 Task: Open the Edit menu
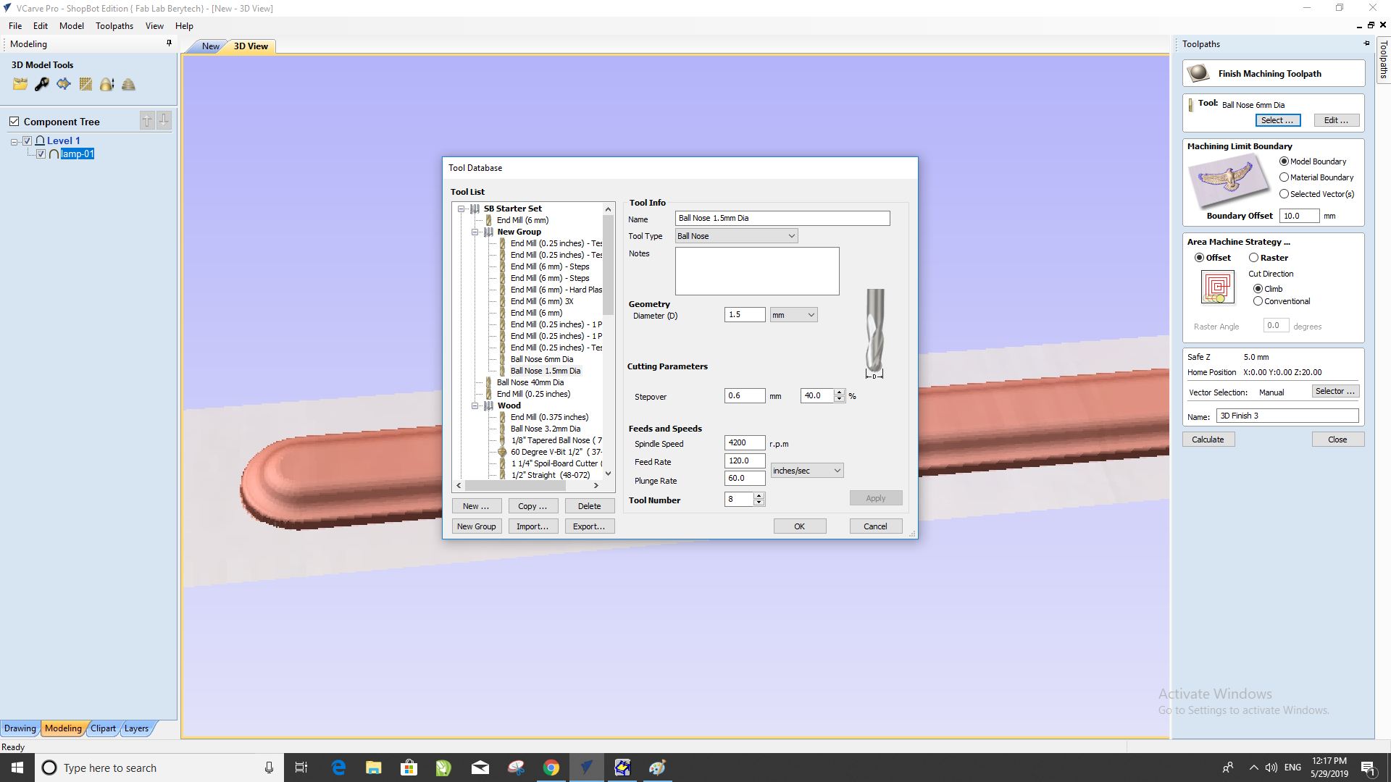pyautogui.click(x=41, y=26)
